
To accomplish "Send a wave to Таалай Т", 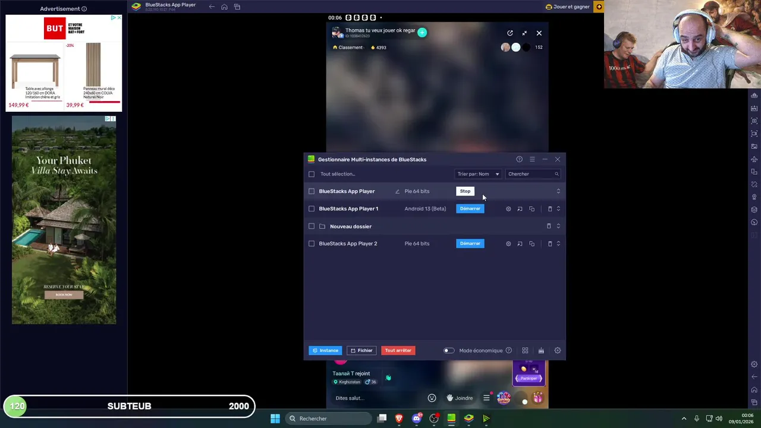I will click(388, 377).
